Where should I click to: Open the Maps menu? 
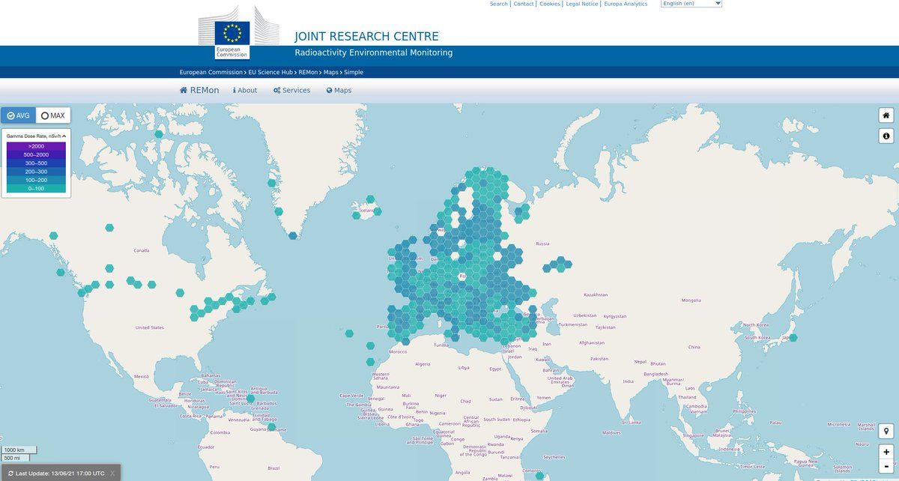coord(339,90)
